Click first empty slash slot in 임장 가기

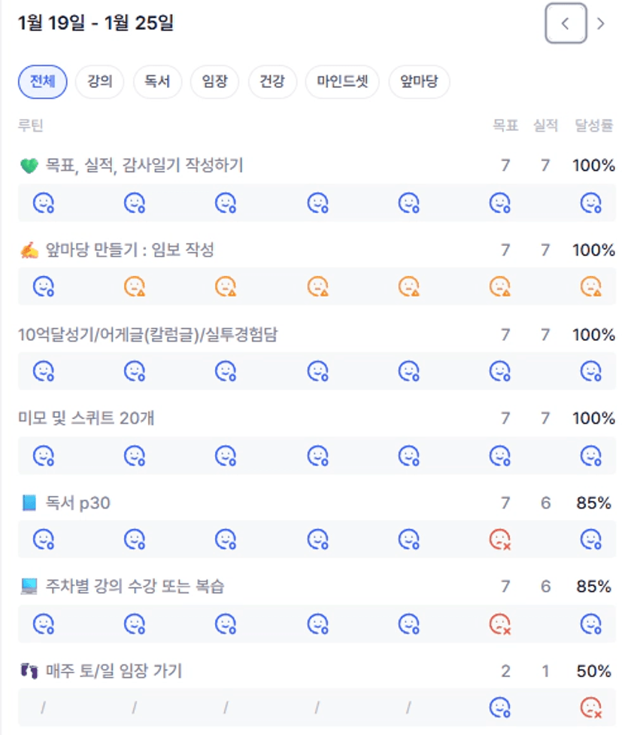[x=44, y=707]
